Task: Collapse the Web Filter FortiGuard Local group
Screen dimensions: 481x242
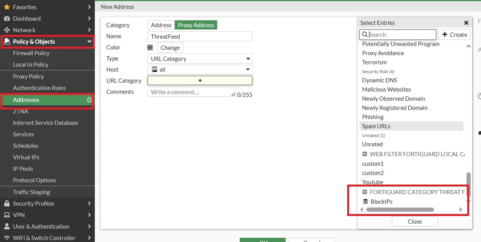Action: coord(365,154)
